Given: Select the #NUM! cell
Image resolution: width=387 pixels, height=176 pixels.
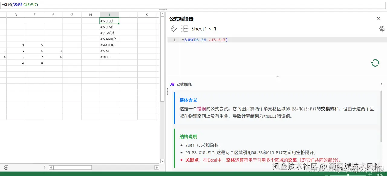Looking at the screenshot, I should (x=109, y=27).
